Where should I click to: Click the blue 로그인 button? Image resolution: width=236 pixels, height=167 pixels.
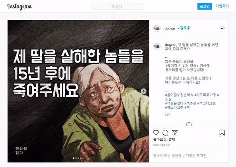(x=205, y=6)
